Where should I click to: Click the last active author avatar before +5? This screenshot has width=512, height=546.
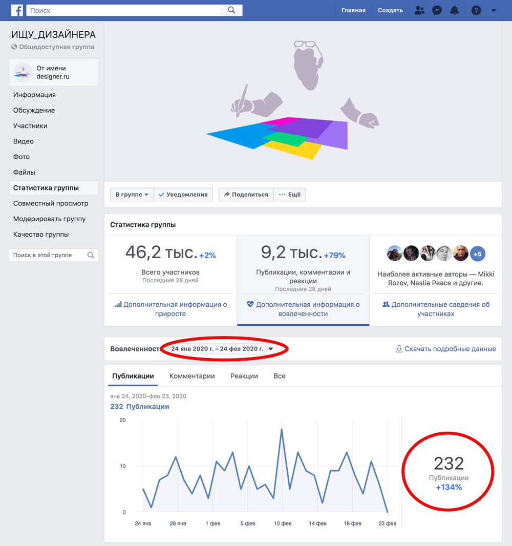tap(460, 254)
